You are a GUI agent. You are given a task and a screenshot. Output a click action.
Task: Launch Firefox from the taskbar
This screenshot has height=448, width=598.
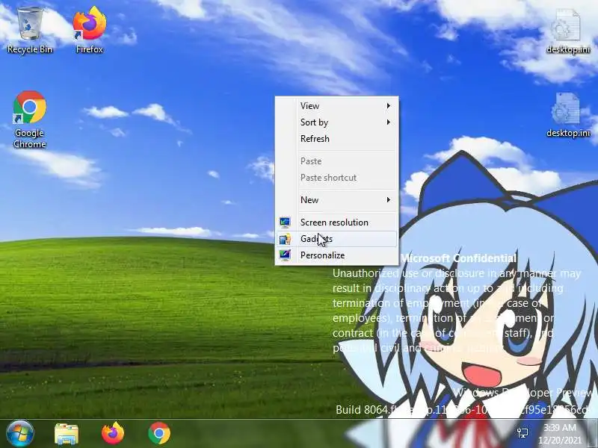[x=113, y=434]
